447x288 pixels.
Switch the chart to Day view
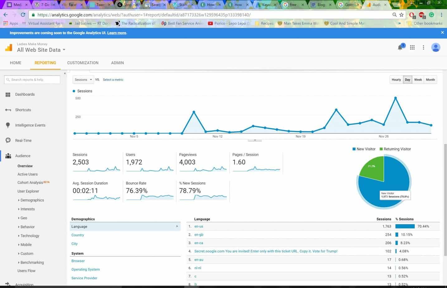407,80
